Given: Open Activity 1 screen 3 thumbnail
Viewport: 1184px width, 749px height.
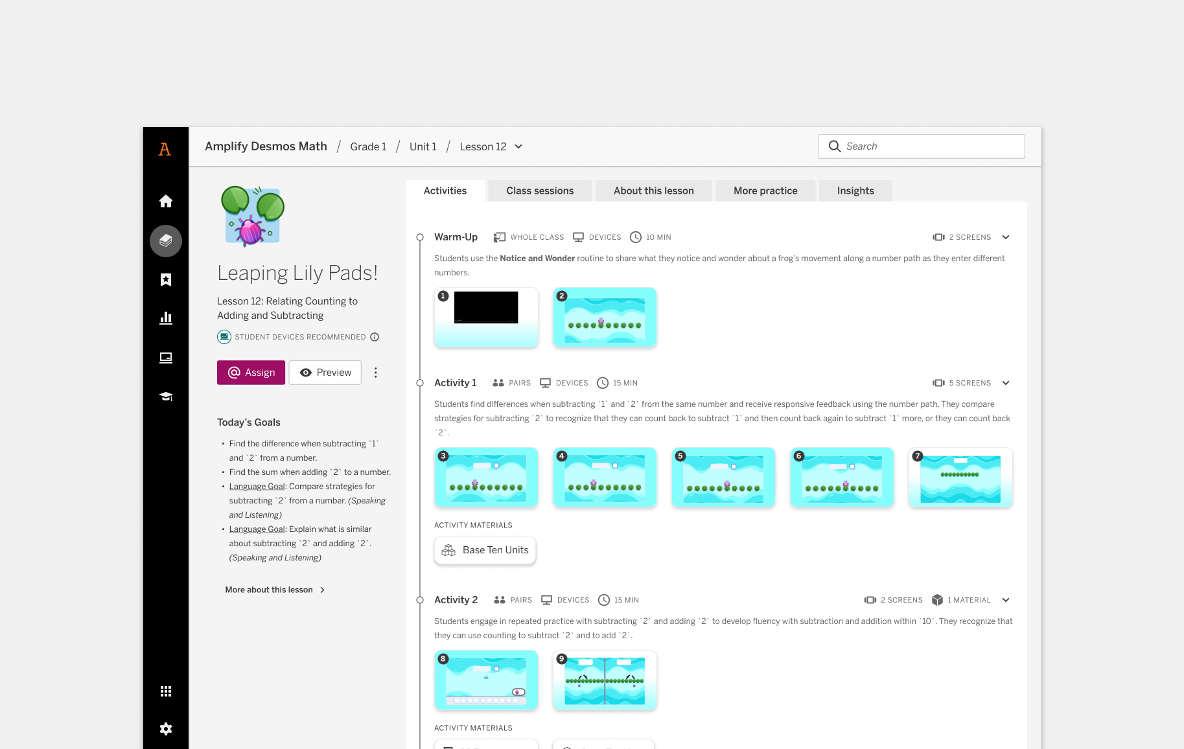Looking at the screenshot, I should point(486,478).
